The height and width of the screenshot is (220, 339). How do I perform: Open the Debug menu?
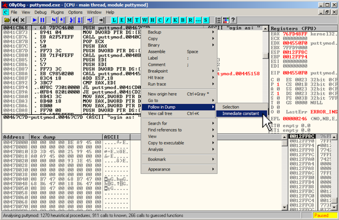(x=41, y=12)
